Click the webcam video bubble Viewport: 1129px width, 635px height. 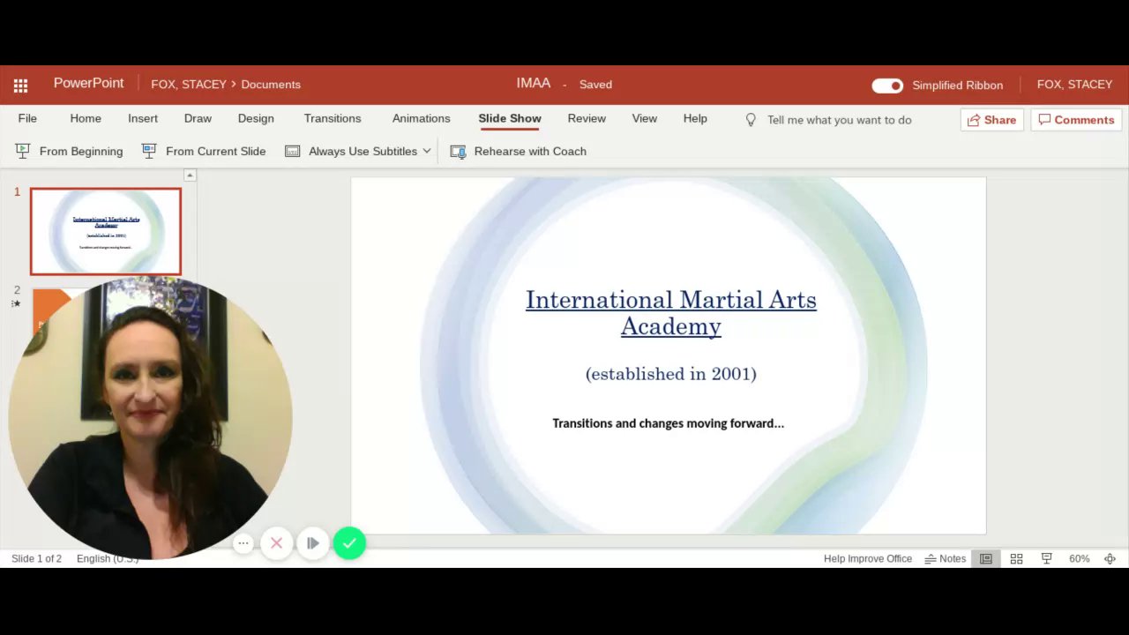point(150,418)
